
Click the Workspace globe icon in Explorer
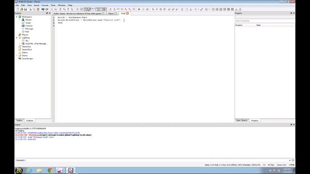coord(20,17)
